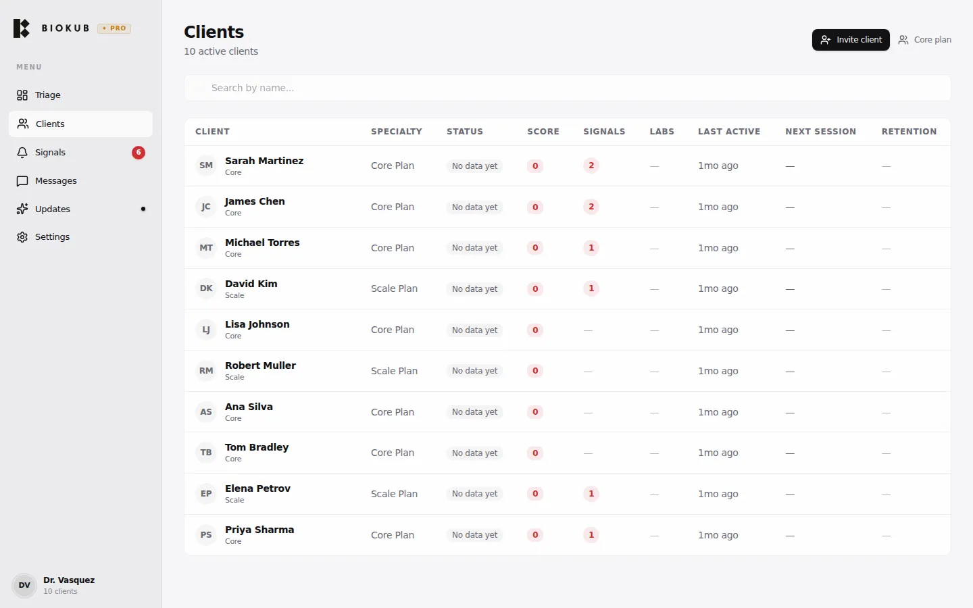The height and width of the screenshot is (608, 973).
Task: Click Dr. Vasquez's profile avatar
Action: 24,585
